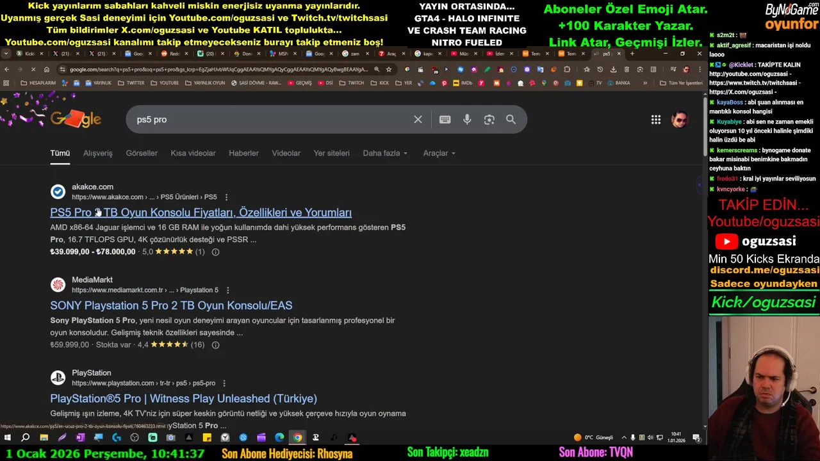Open the YAYINLIK bookmarks folder
This screenshot has width=820, height=461.
[x=98, y=83]
